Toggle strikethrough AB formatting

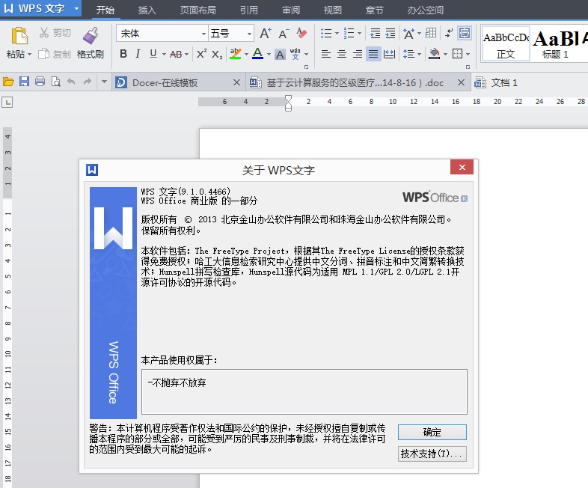pos(176,55)
